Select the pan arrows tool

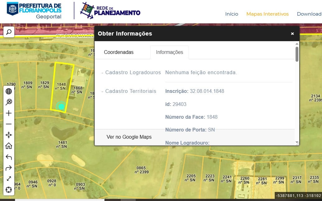(x=9, y=135)
